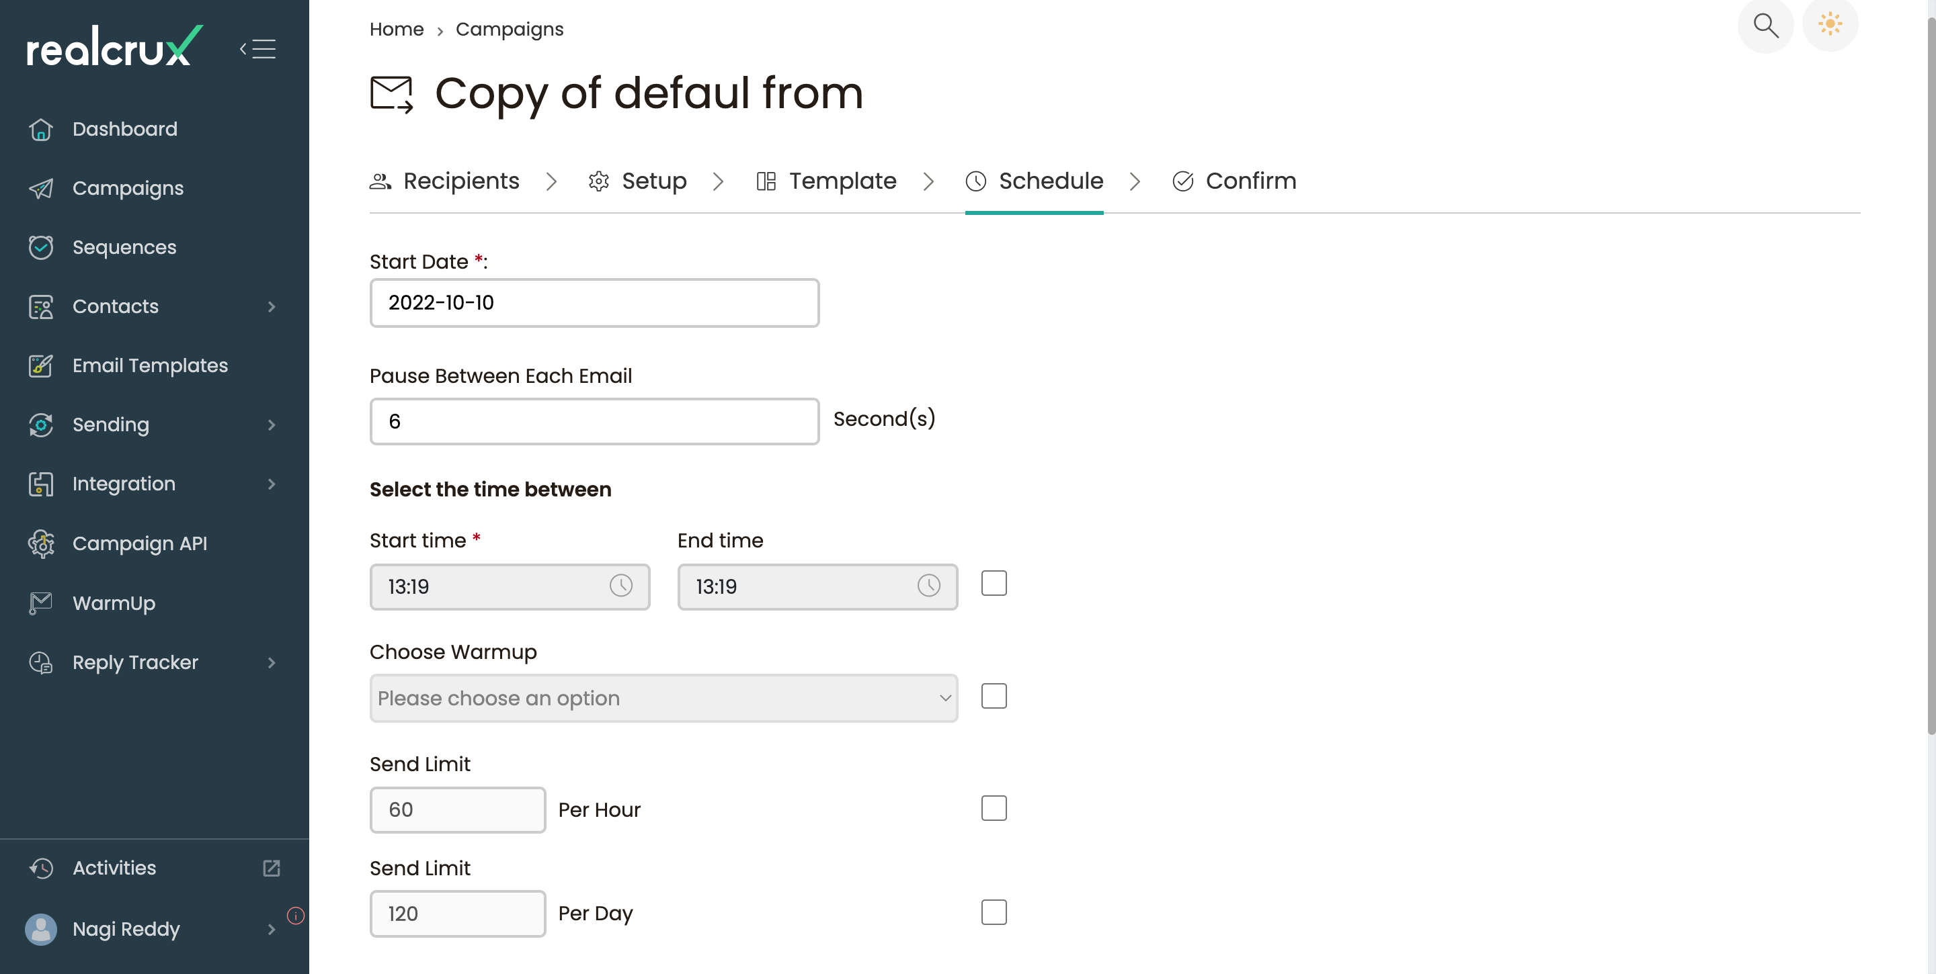This screenshot has width=1936, height=974.
Task: Expand the Contacts submenu
Action: pos(270,306)
